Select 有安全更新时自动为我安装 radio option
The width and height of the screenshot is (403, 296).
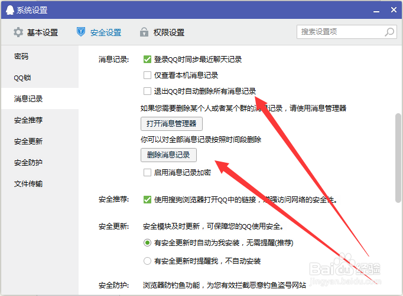[147, 243]
